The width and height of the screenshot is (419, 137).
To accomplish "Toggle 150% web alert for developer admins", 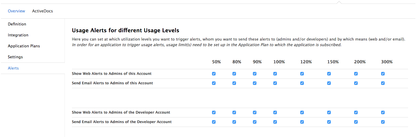I will click(x=329, y=112).
